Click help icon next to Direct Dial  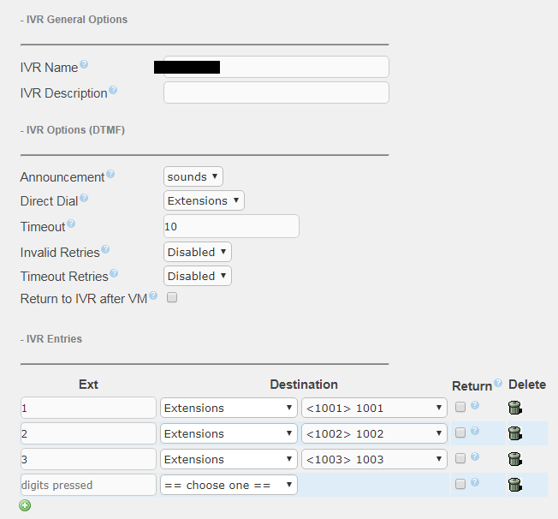point(84,199)
